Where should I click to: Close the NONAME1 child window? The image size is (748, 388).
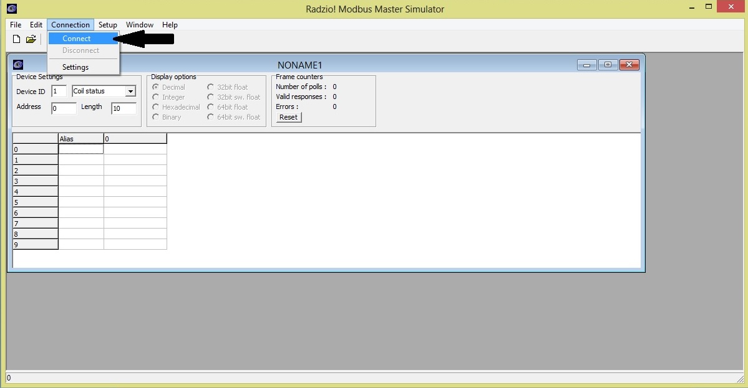629,65
